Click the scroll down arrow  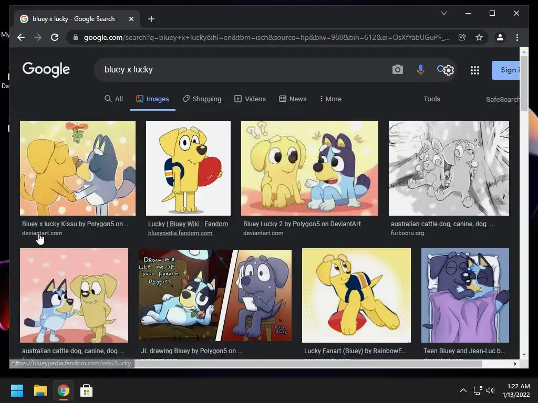click(524, 355)
